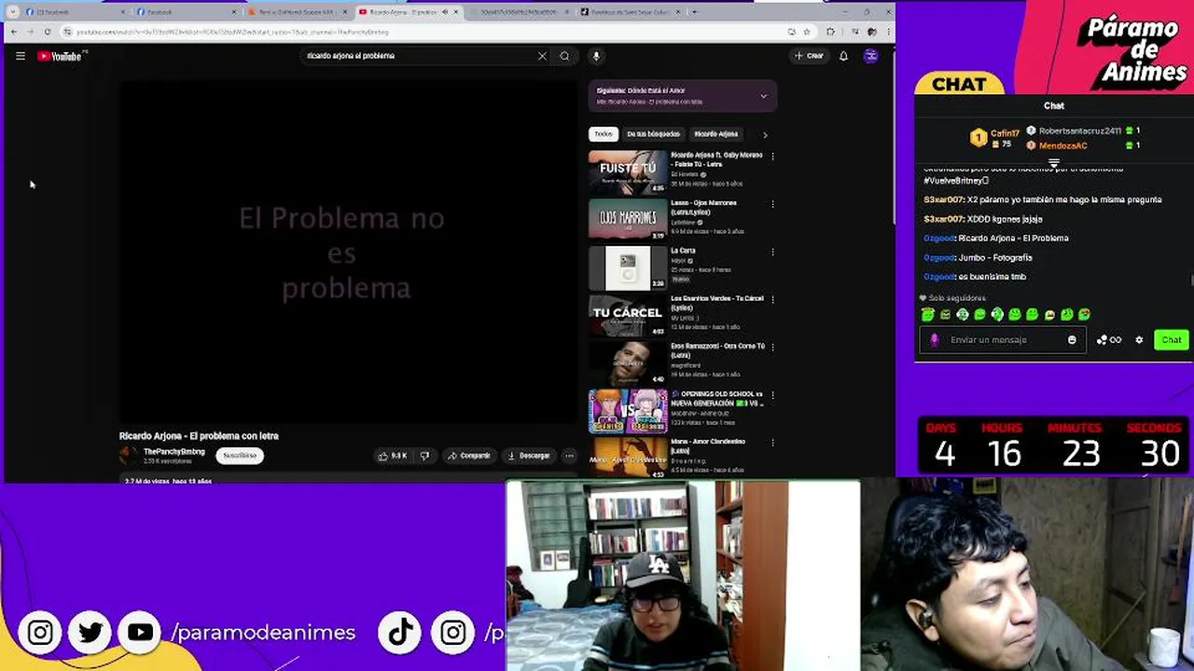1194x671 pixels.
Task: Click username Ozgood on 'Jumbo - Fotografía' message
Action: click(x=940, y=257)
